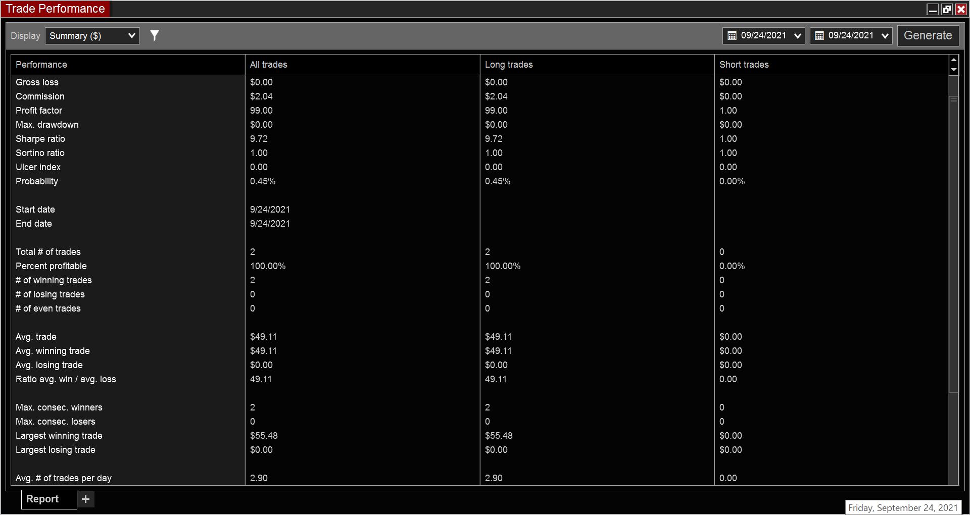Open the Summary ($) display dropdown
This screenshot has height=515, width=970.
tap(92, 36)
